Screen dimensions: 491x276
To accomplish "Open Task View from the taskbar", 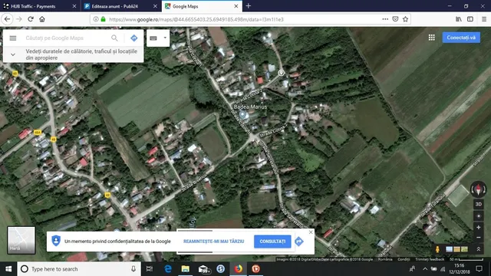I will coord(150,269).
